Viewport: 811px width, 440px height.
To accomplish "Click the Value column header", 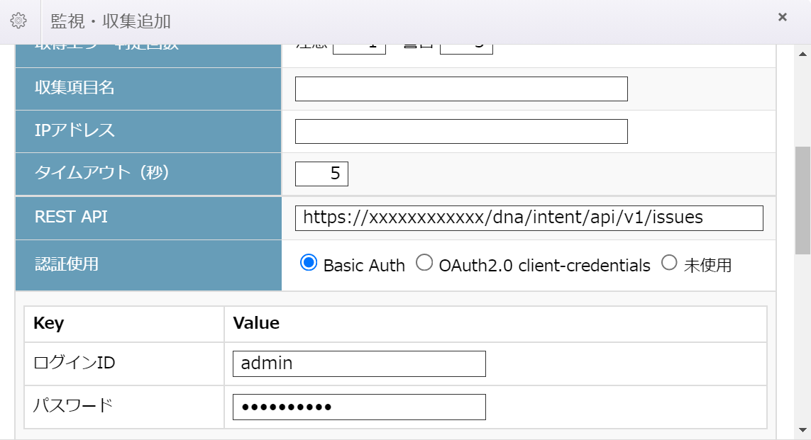I will (x=256, y=324).
